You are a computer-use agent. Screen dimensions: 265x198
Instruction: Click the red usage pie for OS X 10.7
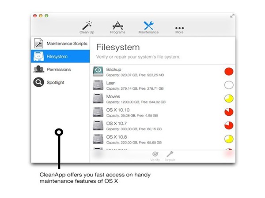pos(229,125)
